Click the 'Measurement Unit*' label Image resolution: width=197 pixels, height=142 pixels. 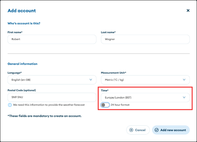pyautogui.click(x=114, y=73)
